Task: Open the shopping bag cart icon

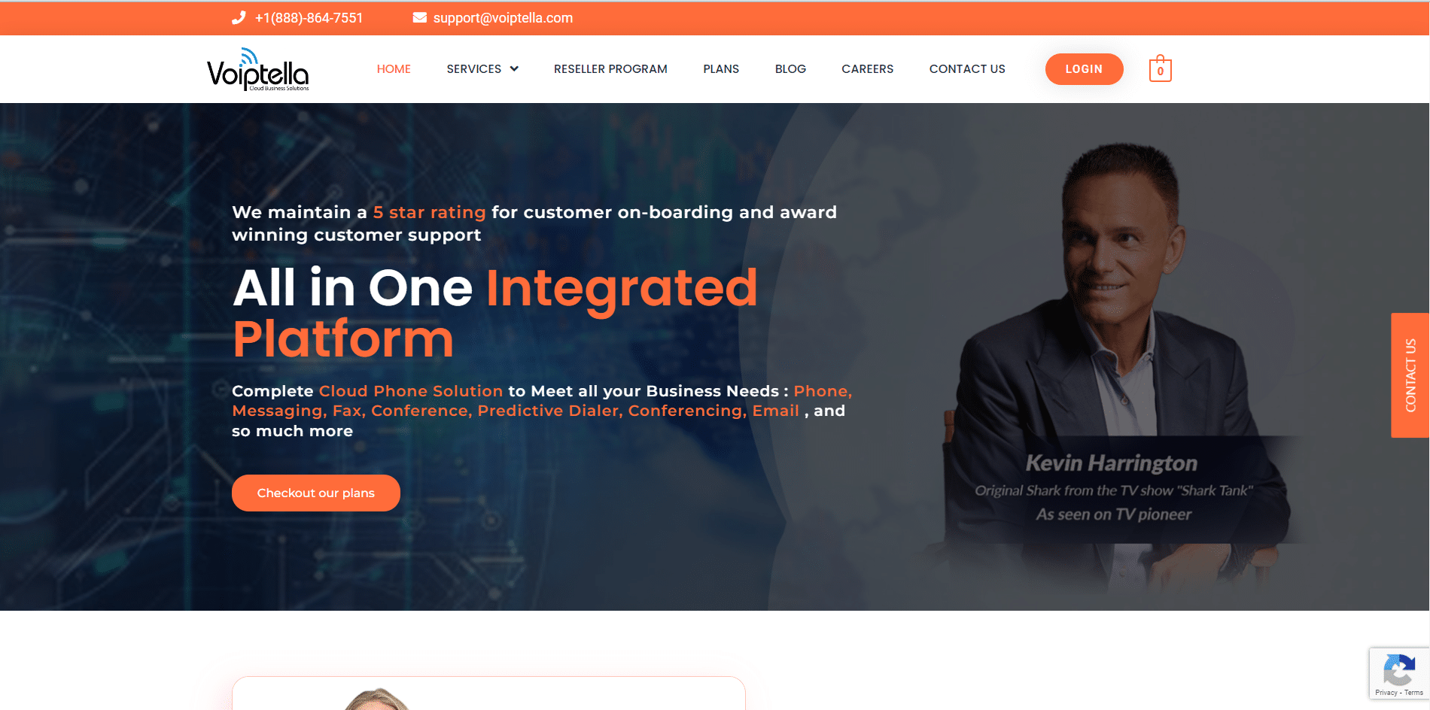Action: [x=1160, y=68]
